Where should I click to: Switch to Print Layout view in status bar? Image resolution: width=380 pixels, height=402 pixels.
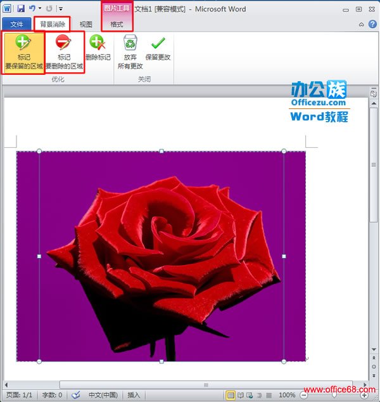click(x=231, y=395)
